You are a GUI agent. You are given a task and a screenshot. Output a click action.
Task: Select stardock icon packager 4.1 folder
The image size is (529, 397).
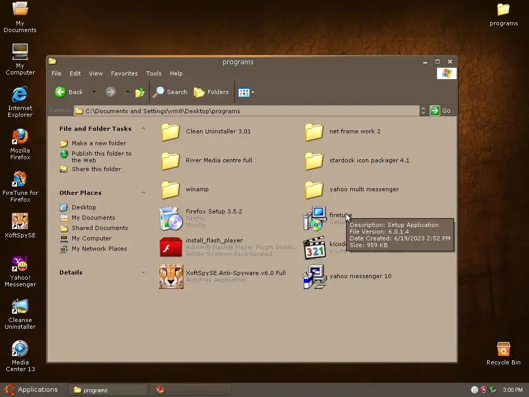[x=357, y=160]
